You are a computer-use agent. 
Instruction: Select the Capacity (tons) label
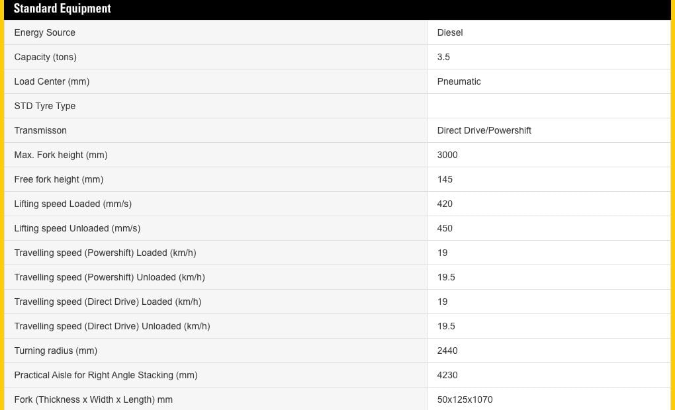click(46, 57)
